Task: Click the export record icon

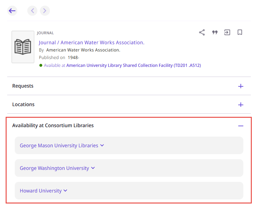Action: point(227,32)
